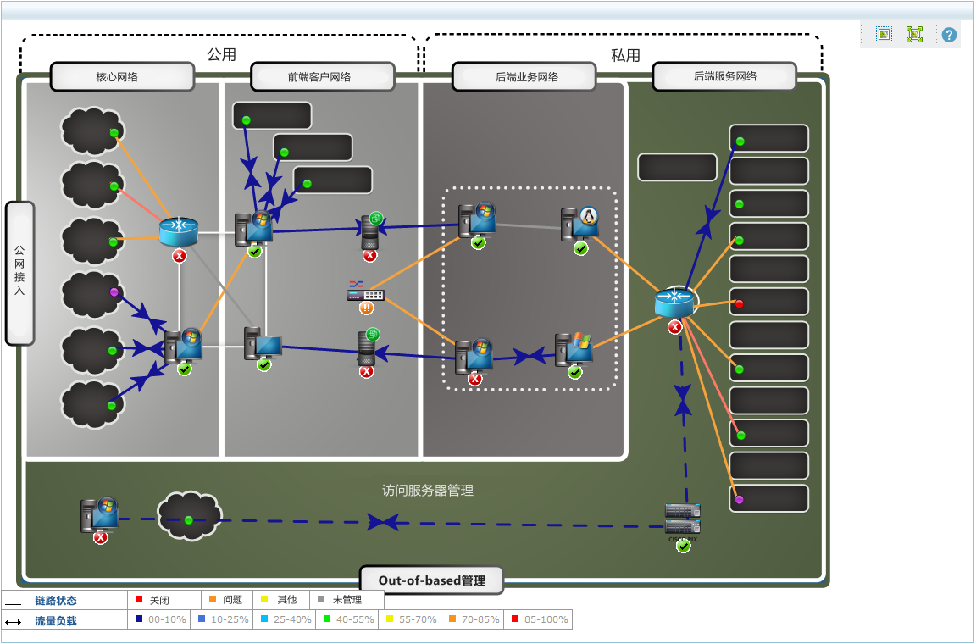Select the lower server tower with green badge

click(x=367, y=347)
